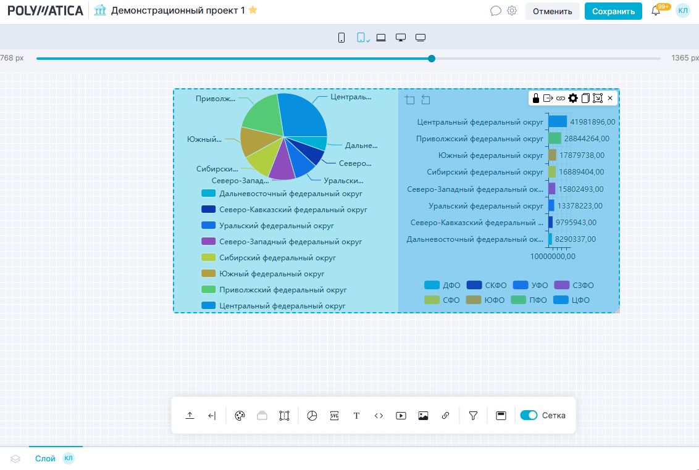Open widget settings gear on bar chart

coord(573,98)
